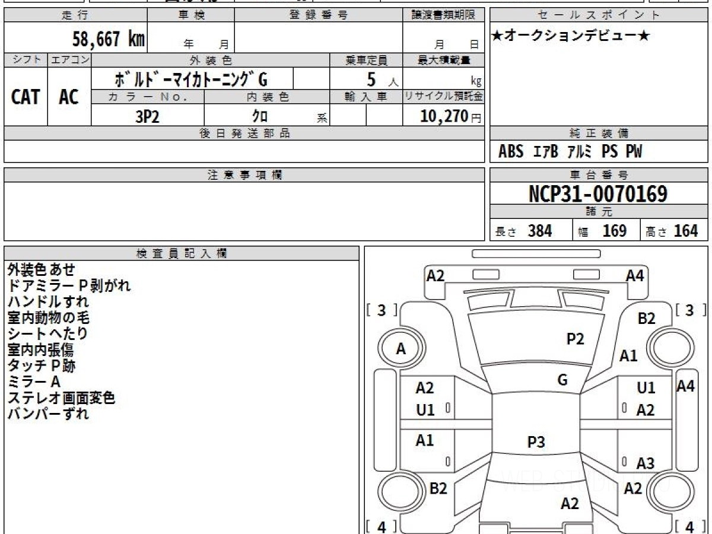The height and width of the screenshot is (534, 712).
Task: Select the 内装色 header
Action: [x=267, y=97]
